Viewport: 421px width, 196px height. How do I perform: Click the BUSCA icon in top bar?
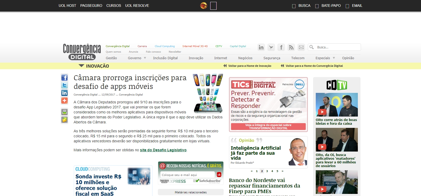(x=294, y=6)
